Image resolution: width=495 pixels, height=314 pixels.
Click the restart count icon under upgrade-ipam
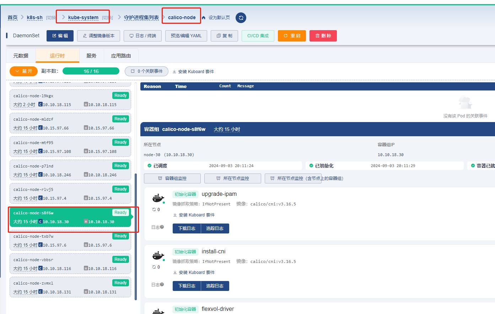(x=154, y=210)
